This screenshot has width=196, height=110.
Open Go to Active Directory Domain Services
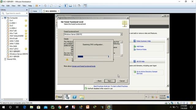click(147, 73)
